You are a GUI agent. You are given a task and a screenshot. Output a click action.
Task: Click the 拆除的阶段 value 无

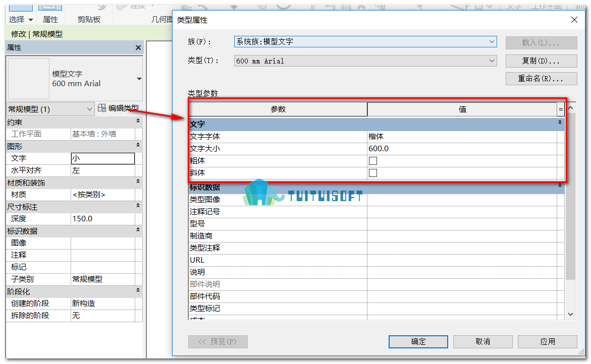pos(103,316)
